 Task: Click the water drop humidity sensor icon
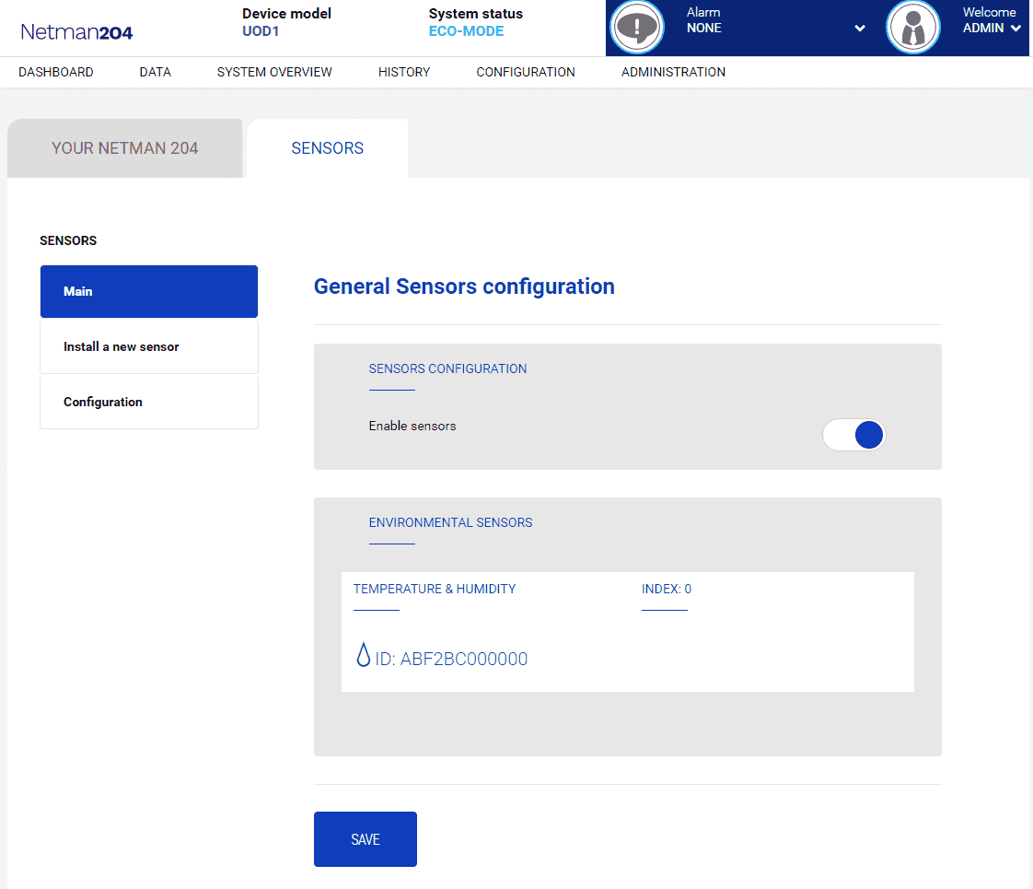pos(363,654)
